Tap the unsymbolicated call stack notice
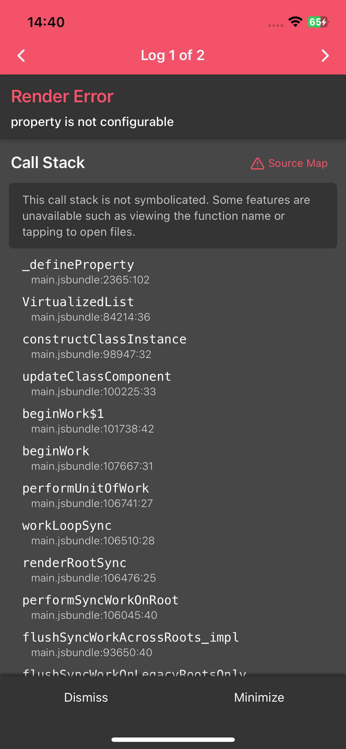346x749 pixels. point(173,216)
